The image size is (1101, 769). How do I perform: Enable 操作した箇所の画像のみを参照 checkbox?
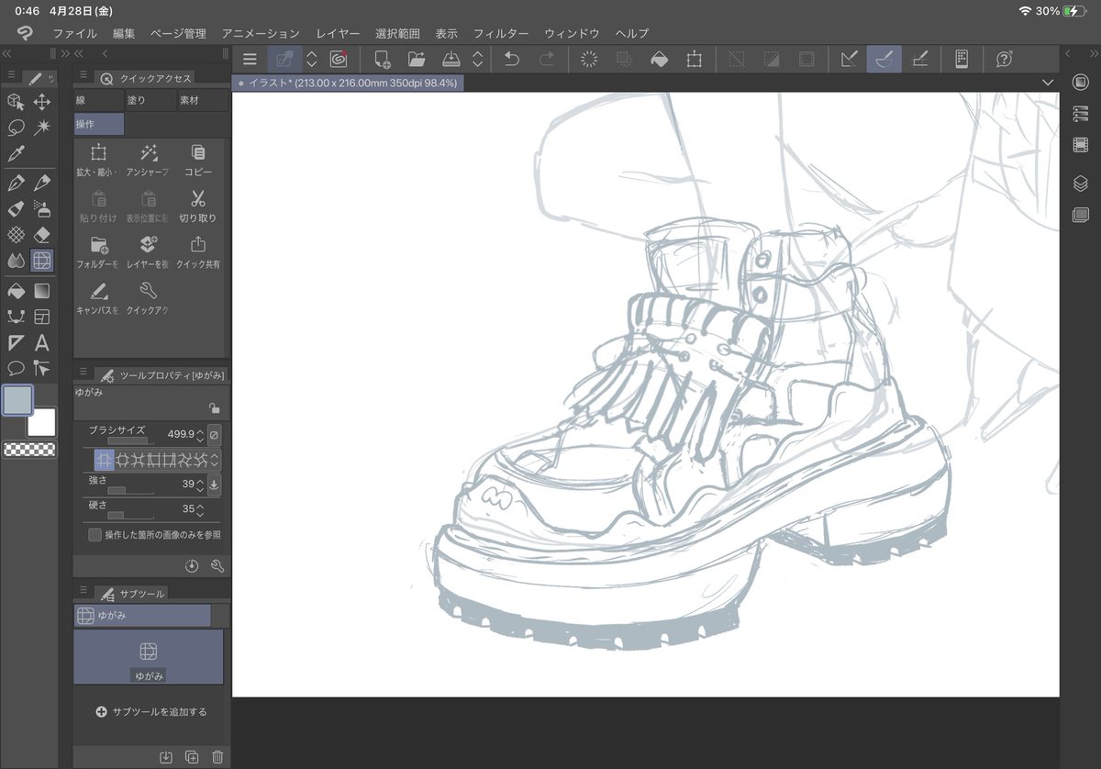95,534
